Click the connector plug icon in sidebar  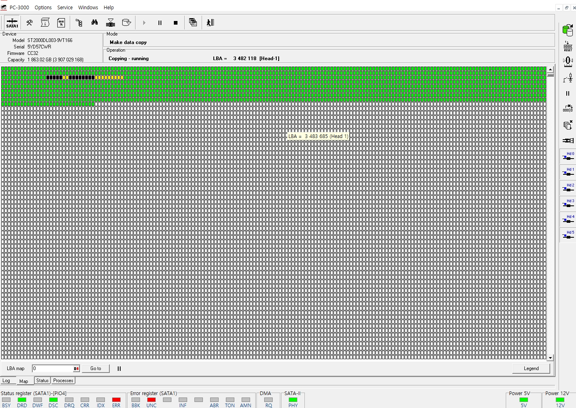point(568,140)
